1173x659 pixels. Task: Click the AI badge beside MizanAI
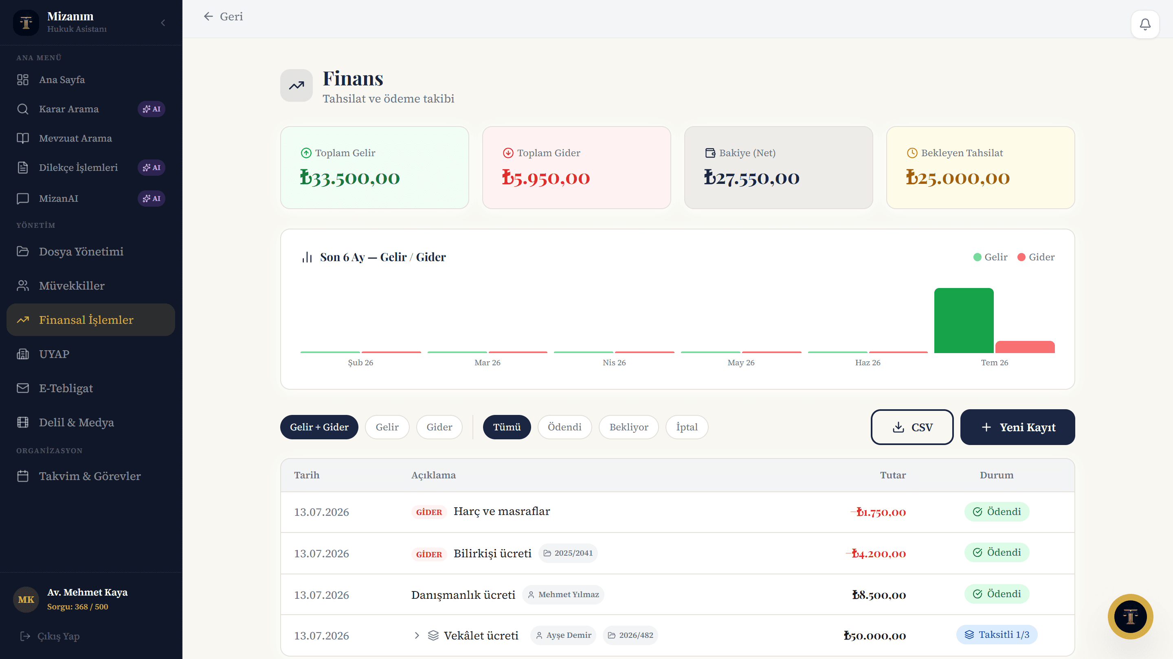tap(152, 198)
